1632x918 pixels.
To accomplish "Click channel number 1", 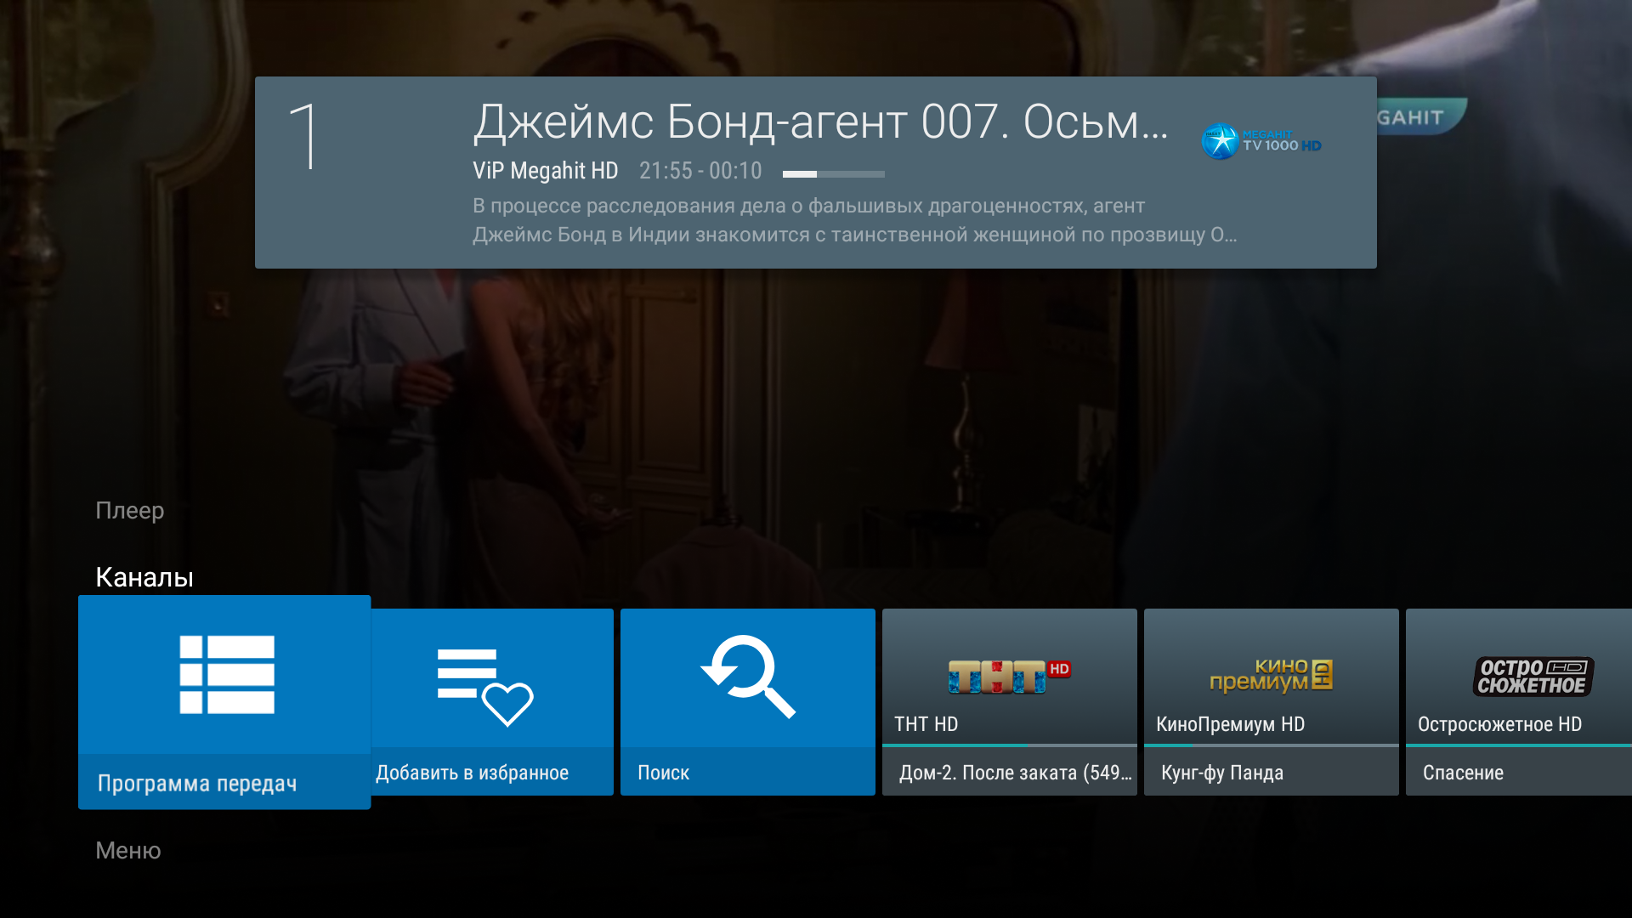I will (303, 137).
